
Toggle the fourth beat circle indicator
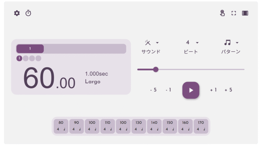[38, 58]
